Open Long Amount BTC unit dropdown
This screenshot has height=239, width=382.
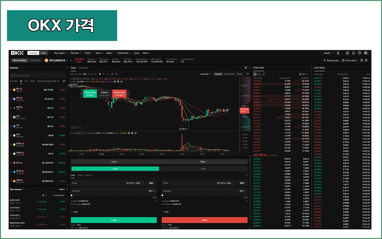152,191
